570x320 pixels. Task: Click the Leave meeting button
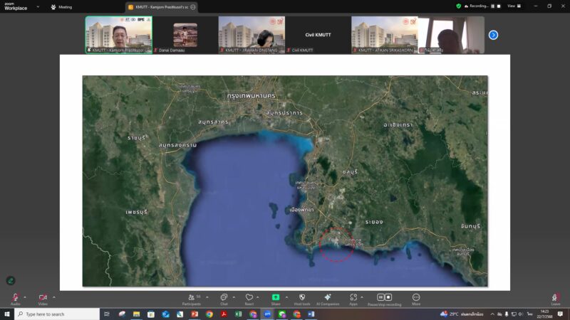coord(555,298)
